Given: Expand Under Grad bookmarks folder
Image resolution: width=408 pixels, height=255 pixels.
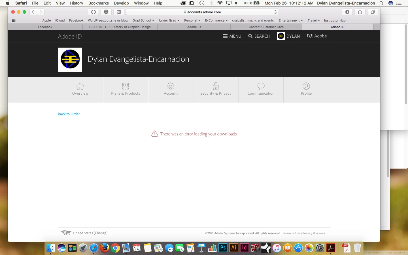Looking at the screenshot, I should tap(169, 20).
